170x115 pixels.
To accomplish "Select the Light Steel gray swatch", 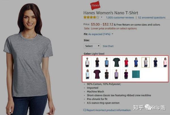I will (146, 62).
